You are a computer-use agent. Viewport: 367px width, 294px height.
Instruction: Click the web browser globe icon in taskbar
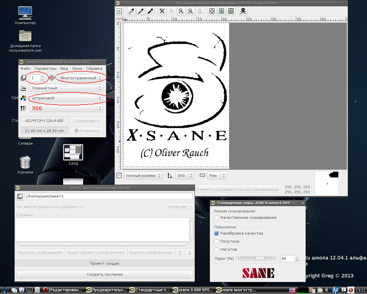tap(22, 290)
